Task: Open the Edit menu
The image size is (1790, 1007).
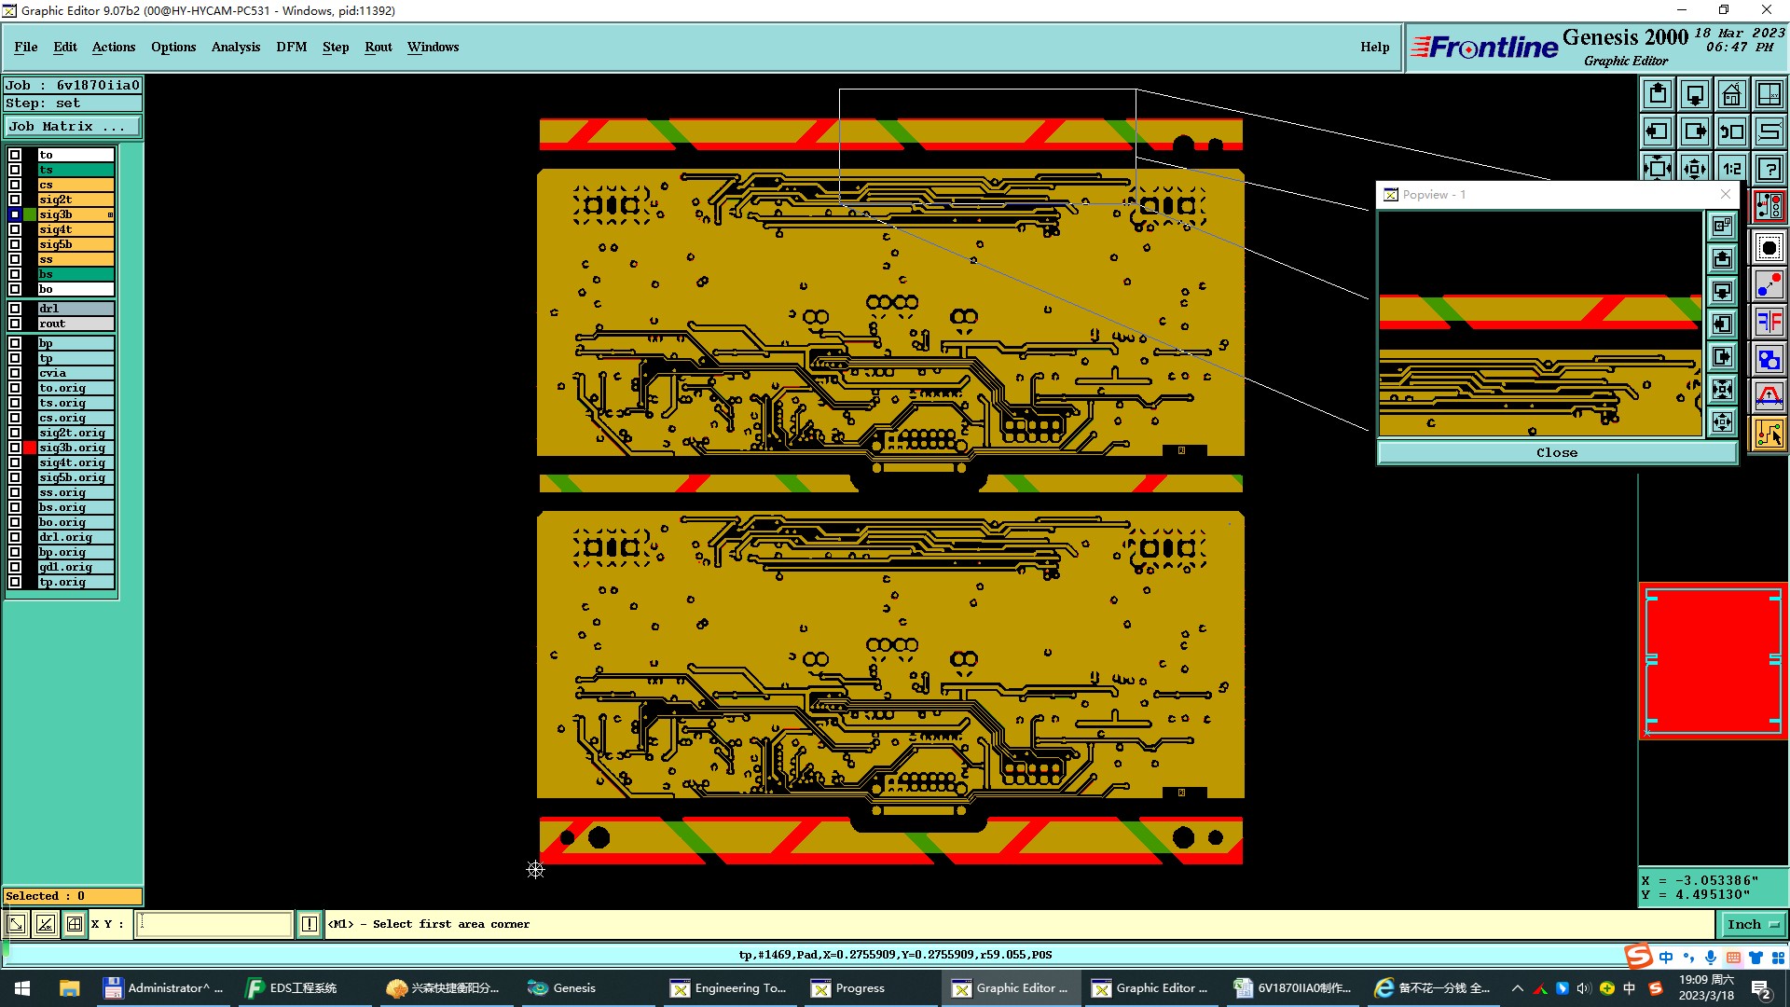Action: click(x=65, y=47)
